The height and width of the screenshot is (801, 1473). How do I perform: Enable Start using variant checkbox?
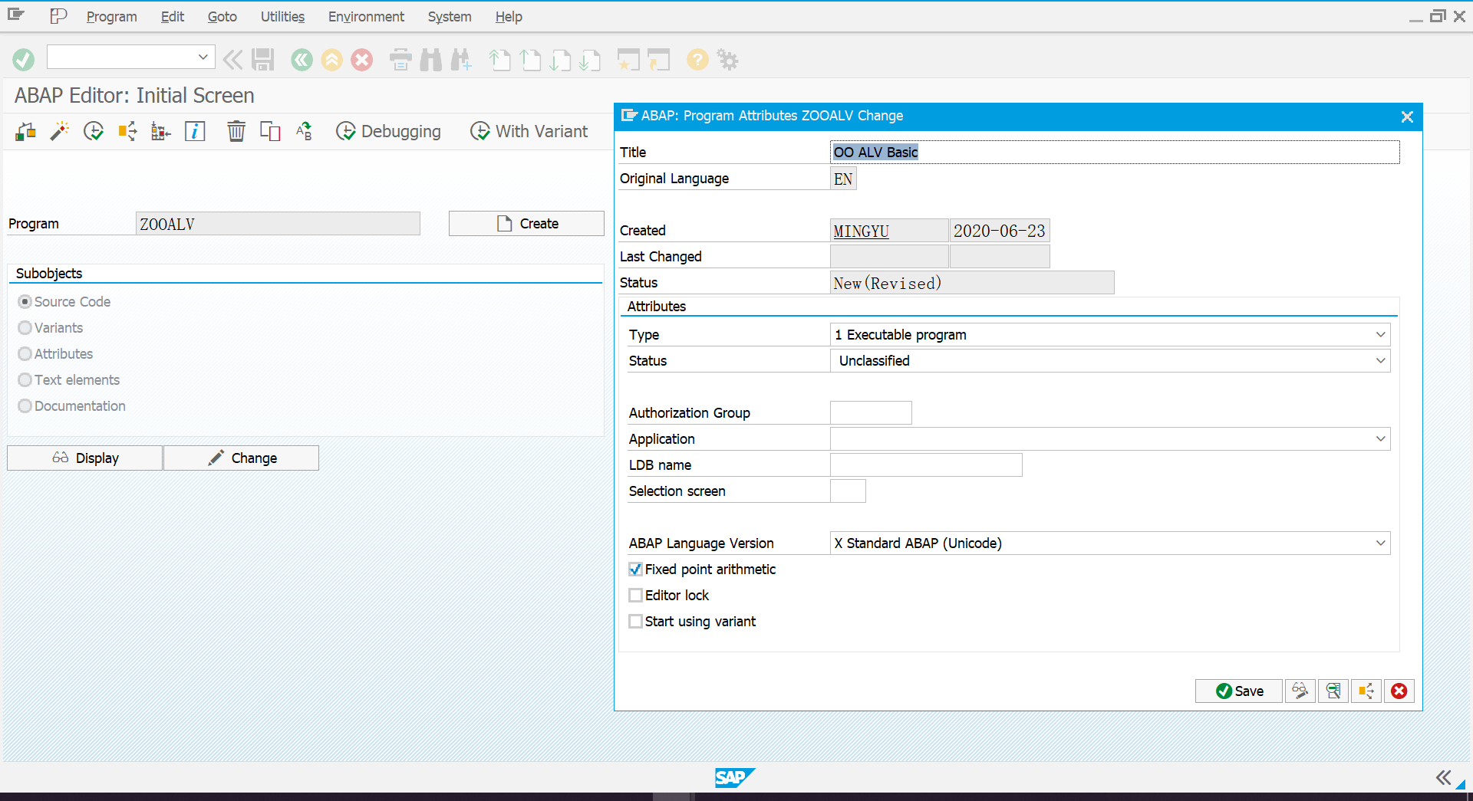pos(635,622)
